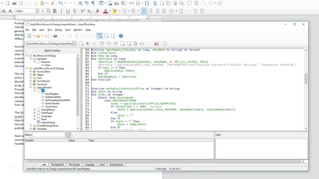The image size is (319, 179).
Task: Open the Run menu
Action: click(49, 30)
